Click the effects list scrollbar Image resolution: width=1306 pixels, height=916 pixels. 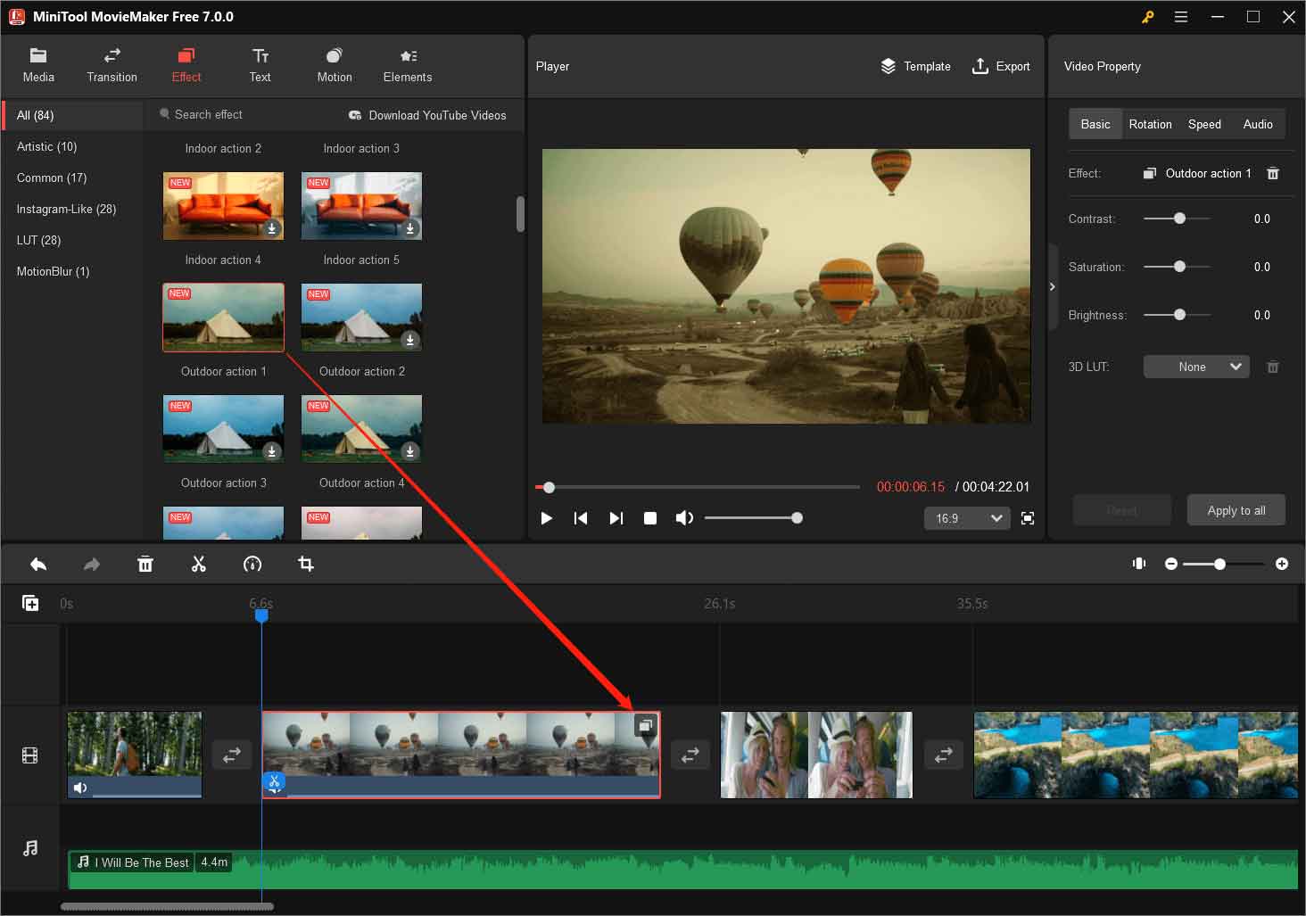pos(520,214)
